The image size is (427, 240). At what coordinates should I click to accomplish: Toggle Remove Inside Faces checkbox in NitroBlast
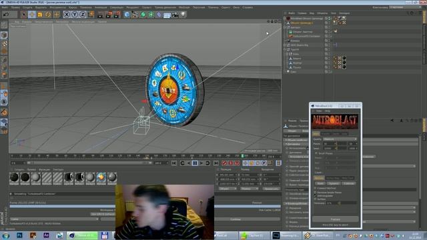[316, 192]
